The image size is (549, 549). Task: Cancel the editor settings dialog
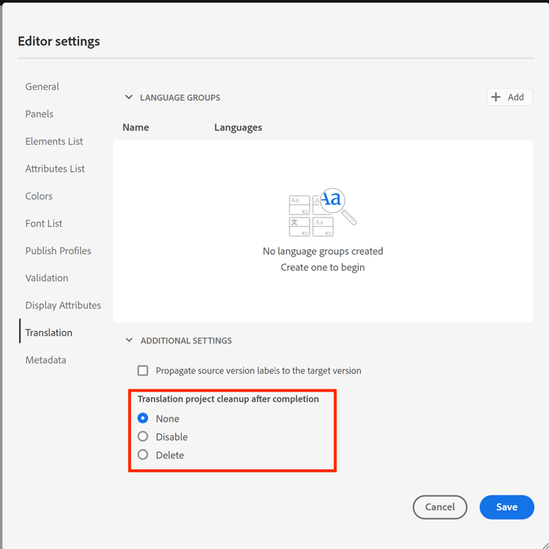tap(440, 507)
